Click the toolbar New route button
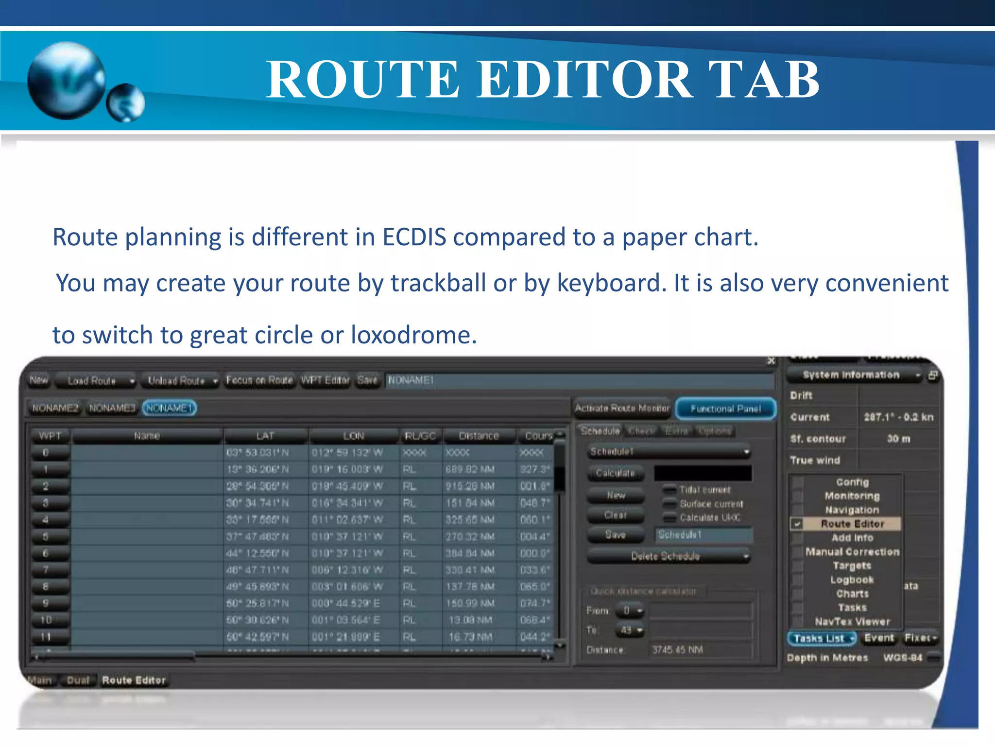The image size is (995, 746). click(39, 380)
